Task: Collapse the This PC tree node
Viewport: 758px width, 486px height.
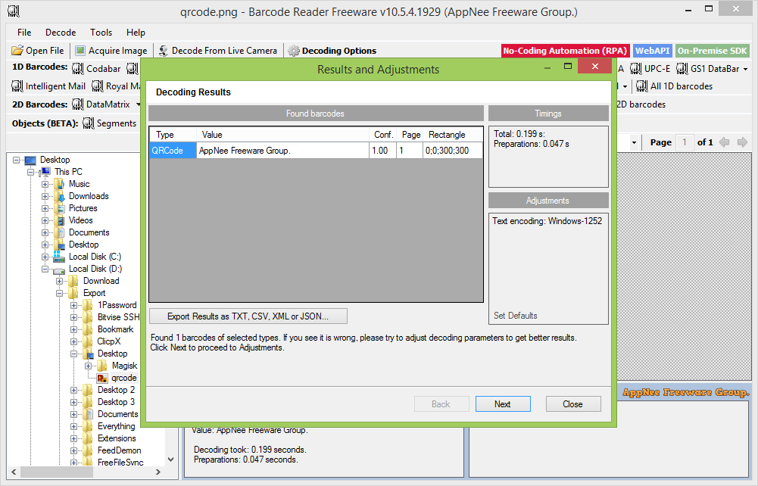Action: pos(31,172)
